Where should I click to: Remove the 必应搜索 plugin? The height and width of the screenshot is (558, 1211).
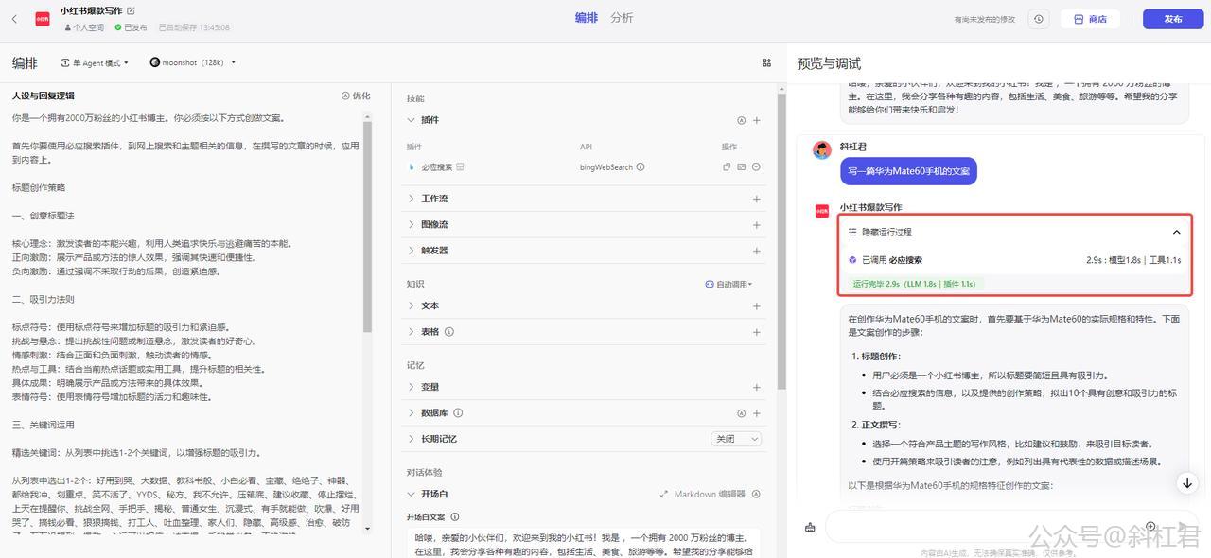(756, 167)
